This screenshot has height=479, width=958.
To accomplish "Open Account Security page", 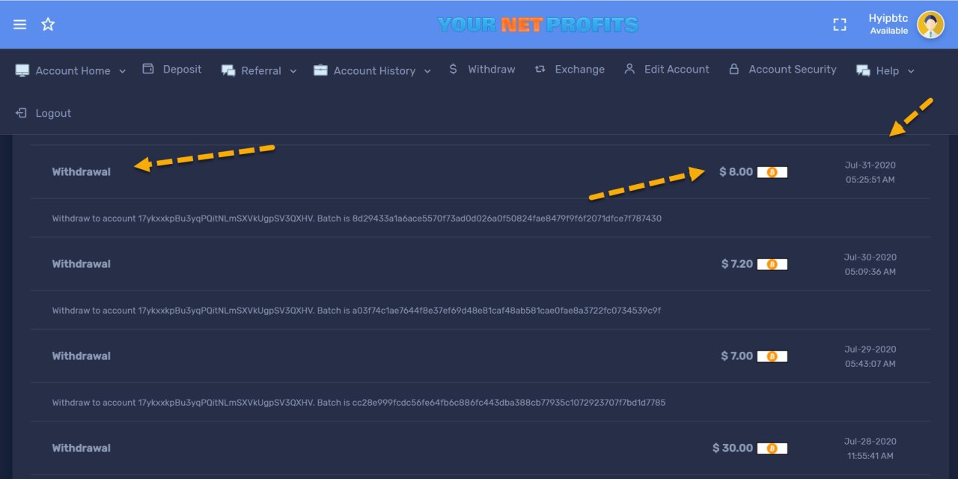I will 793,69.
